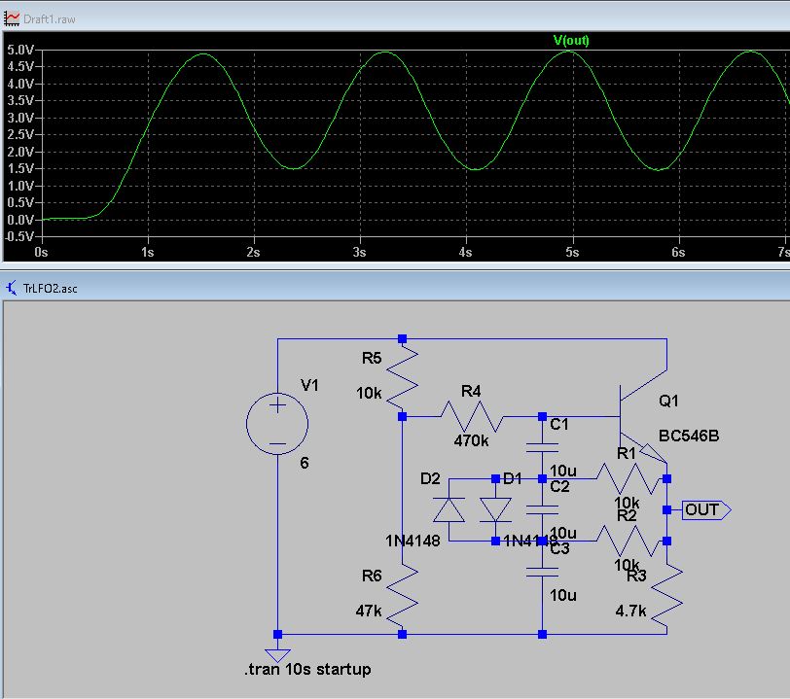Viewport: 790px width, 699px height.
Task: Click the voltage value 6 under V1
Action: [x=305, y=463]
